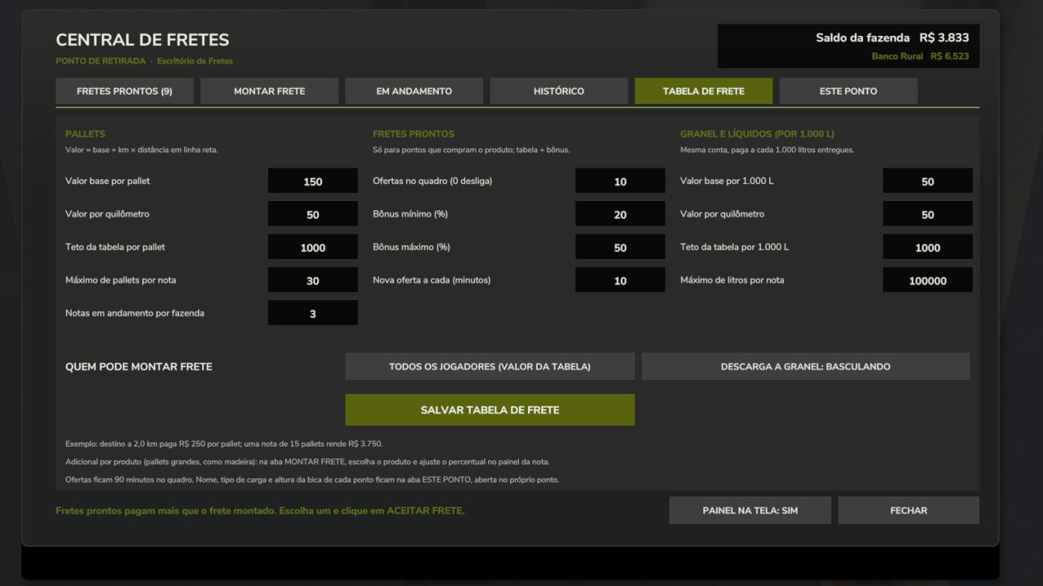Select the Teto da tabela por pallet field
The image size is (1043, 586).
click(313, 247)
